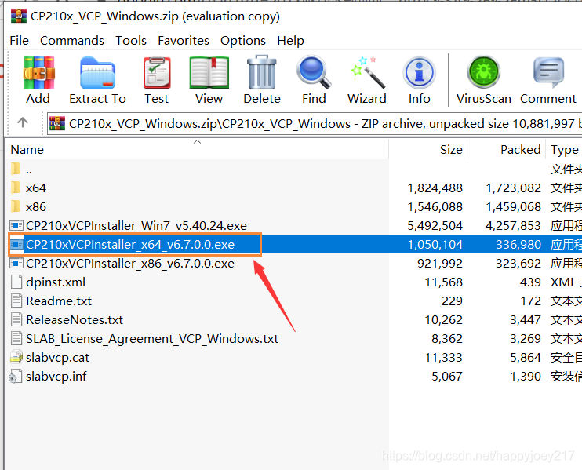Click the dpinst.xml file icon
The width and height of the screenshot is (582, 470).
pos(16,282)
